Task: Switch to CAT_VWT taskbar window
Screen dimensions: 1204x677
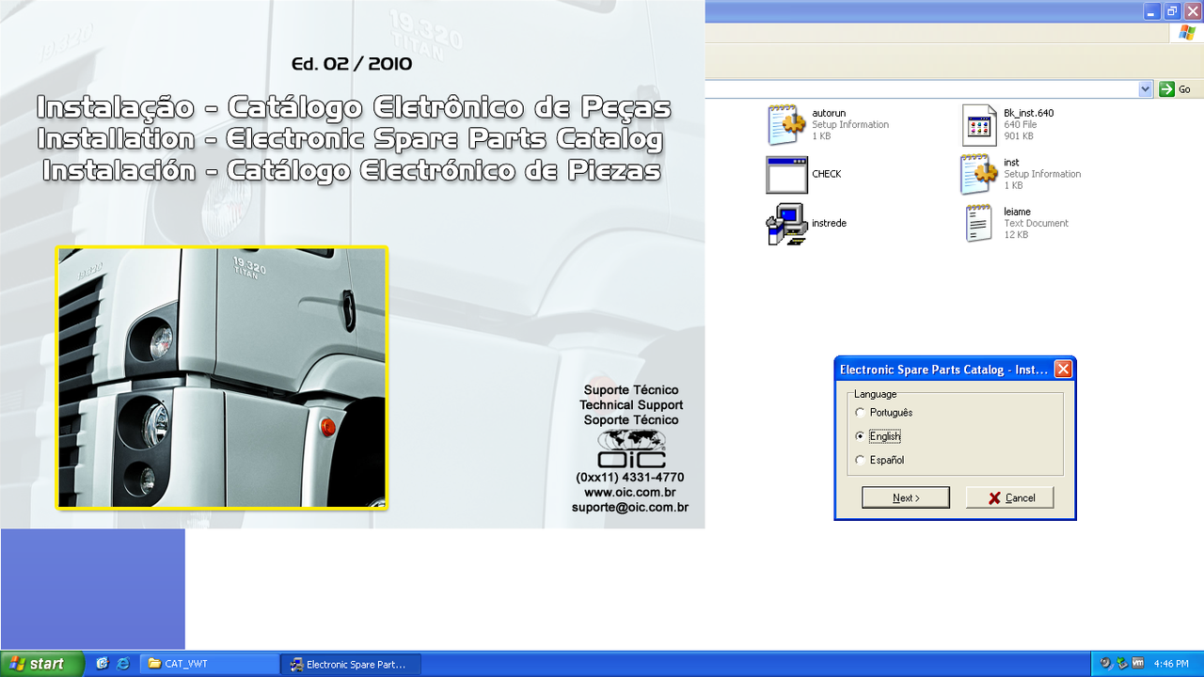Action: click(x=210, y=664)
